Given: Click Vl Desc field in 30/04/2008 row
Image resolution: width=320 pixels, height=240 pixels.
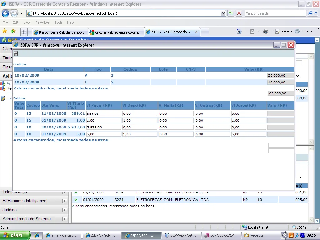Looking at the screenshot, I should 140,127.
